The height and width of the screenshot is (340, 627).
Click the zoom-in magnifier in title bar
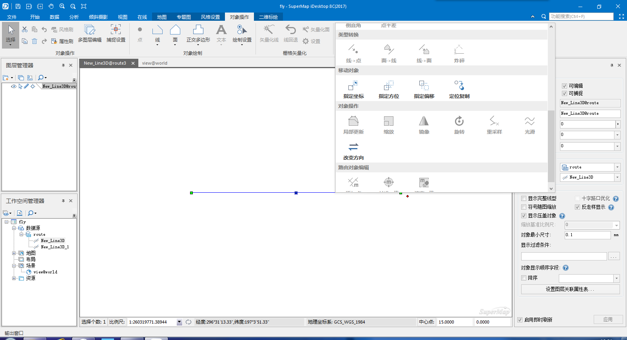[x=62, y=6]
